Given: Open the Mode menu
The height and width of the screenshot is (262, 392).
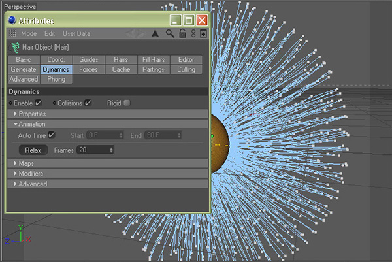Looking at the screenshot, I should pos(29,33).
